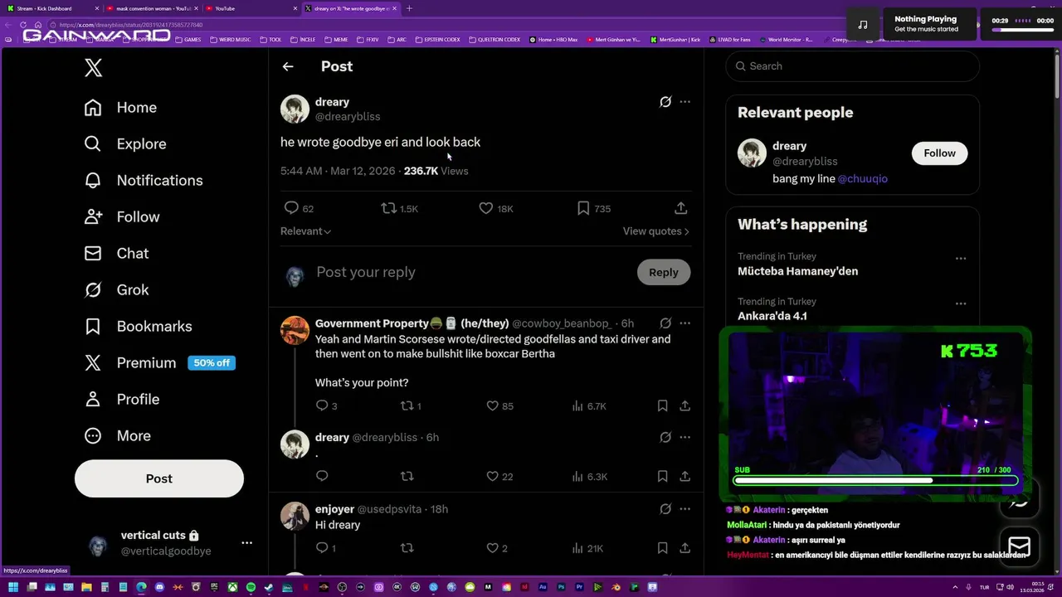Image resolution: width=1062 pixels, height=597 pixels.
Task: View 21K analytics on enjoyer's reply
Action: [x=587, y=548]
